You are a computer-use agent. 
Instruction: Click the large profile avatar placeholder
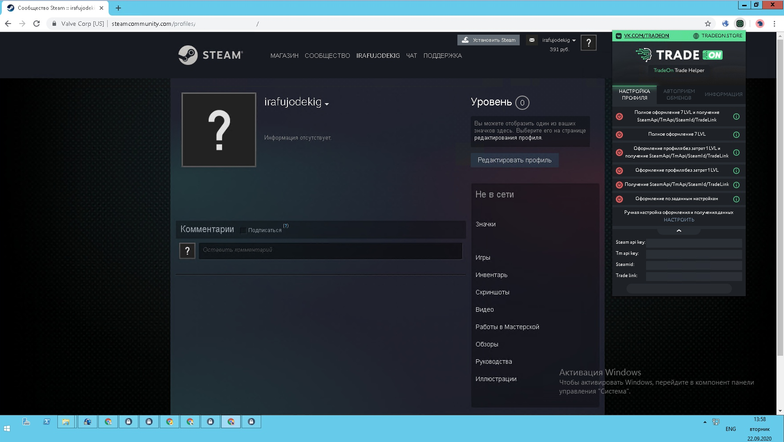[x=219, y=130]
